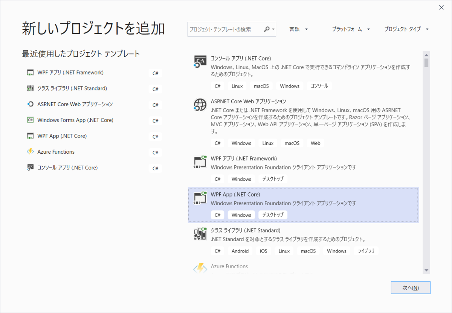
Task: Choose selected WPF App (.NET Core) title in list
Action: click(x=235, y=194)
